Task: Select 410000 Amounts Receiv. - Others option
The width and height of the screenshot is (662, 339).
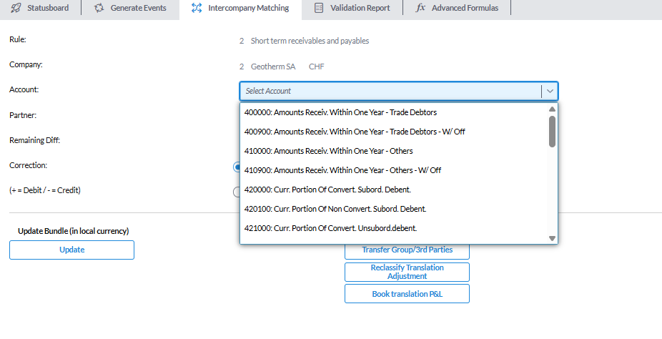Action: coord(328,151)
